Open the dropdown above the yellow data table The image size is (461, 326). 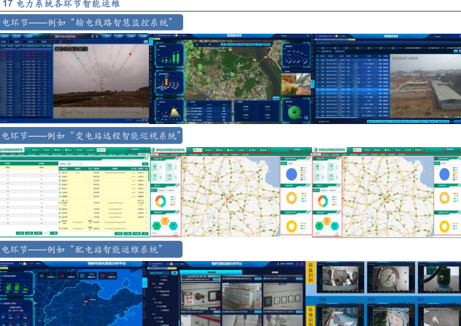coord(74,163)
